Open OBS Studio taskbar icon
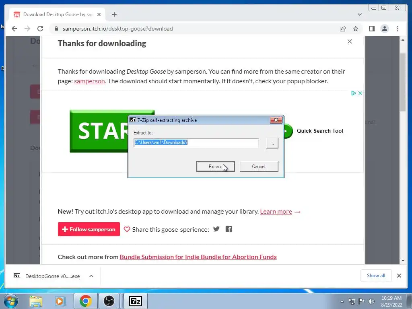Screen dimensions: 412x309 point(109,301)
